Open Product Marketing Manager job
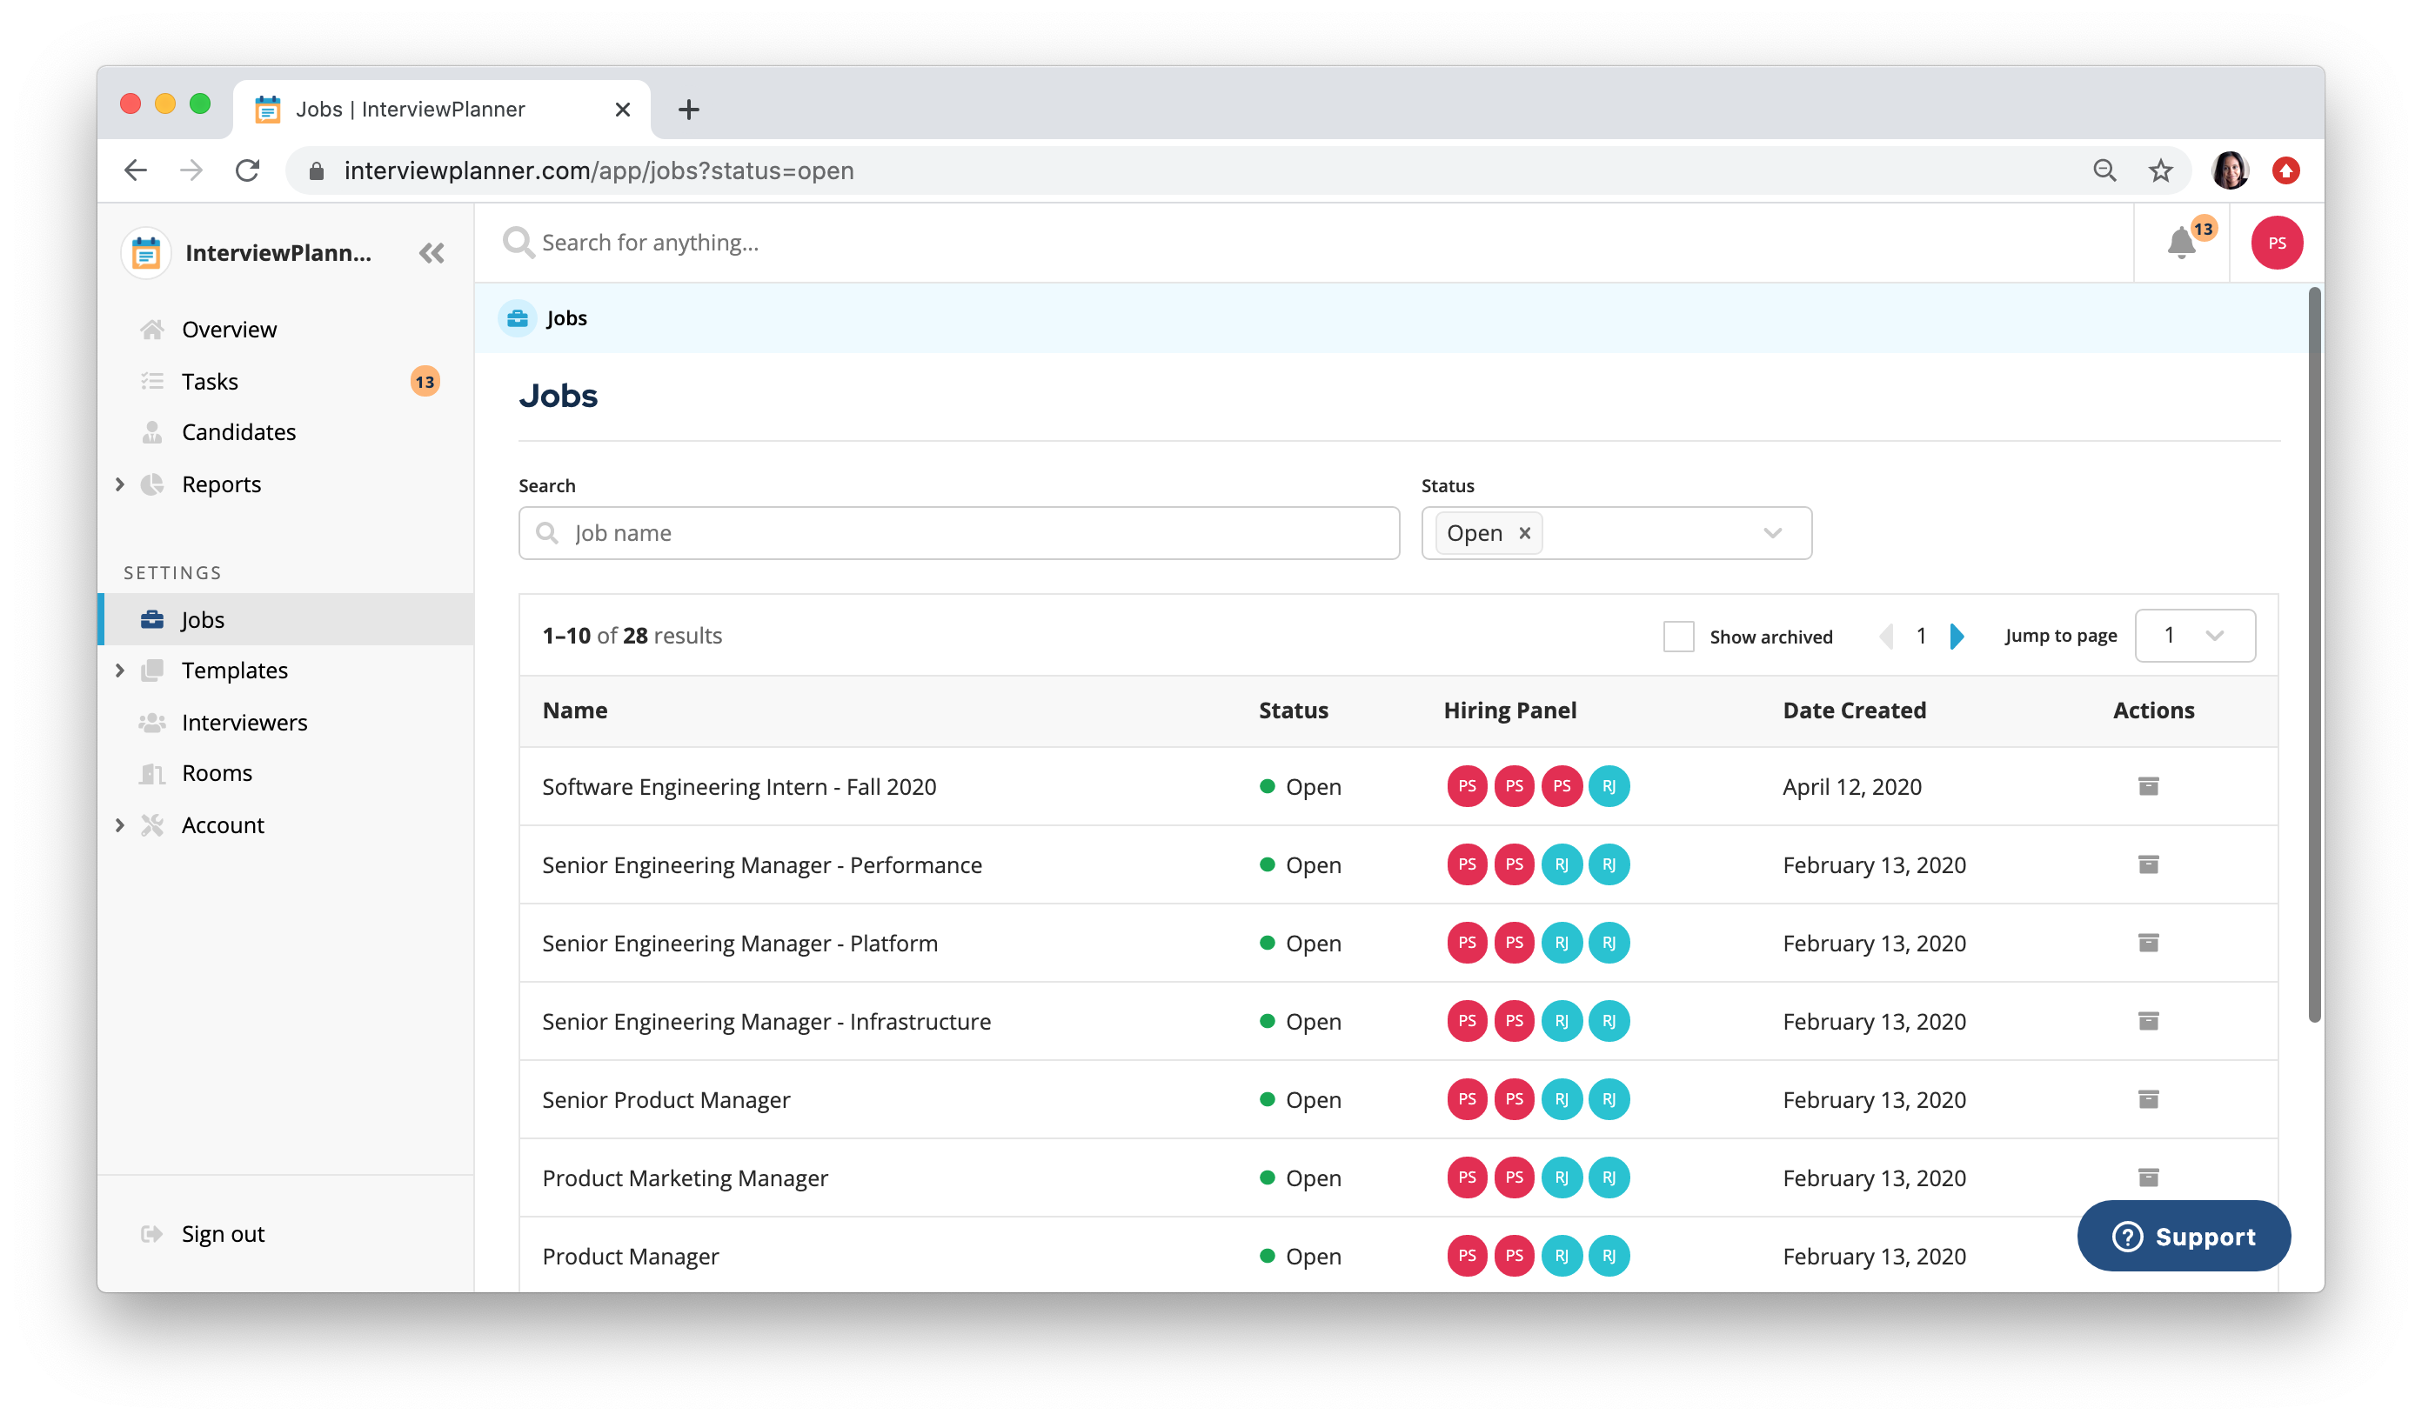 click(685, 1177)
